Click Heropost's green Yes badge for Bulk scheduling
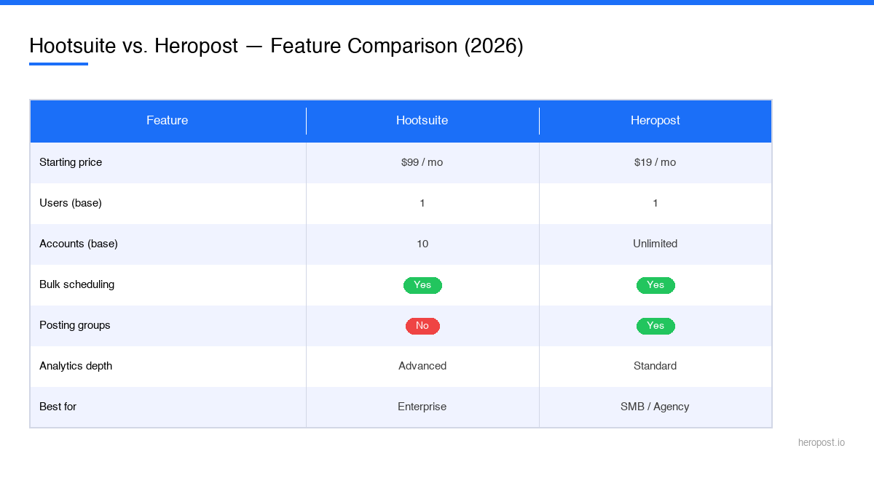874x483 pixels. coord(655,285)
